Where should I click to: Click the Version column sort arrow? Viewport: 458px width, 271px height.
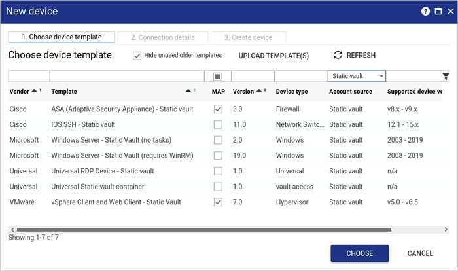click(260, 91)
